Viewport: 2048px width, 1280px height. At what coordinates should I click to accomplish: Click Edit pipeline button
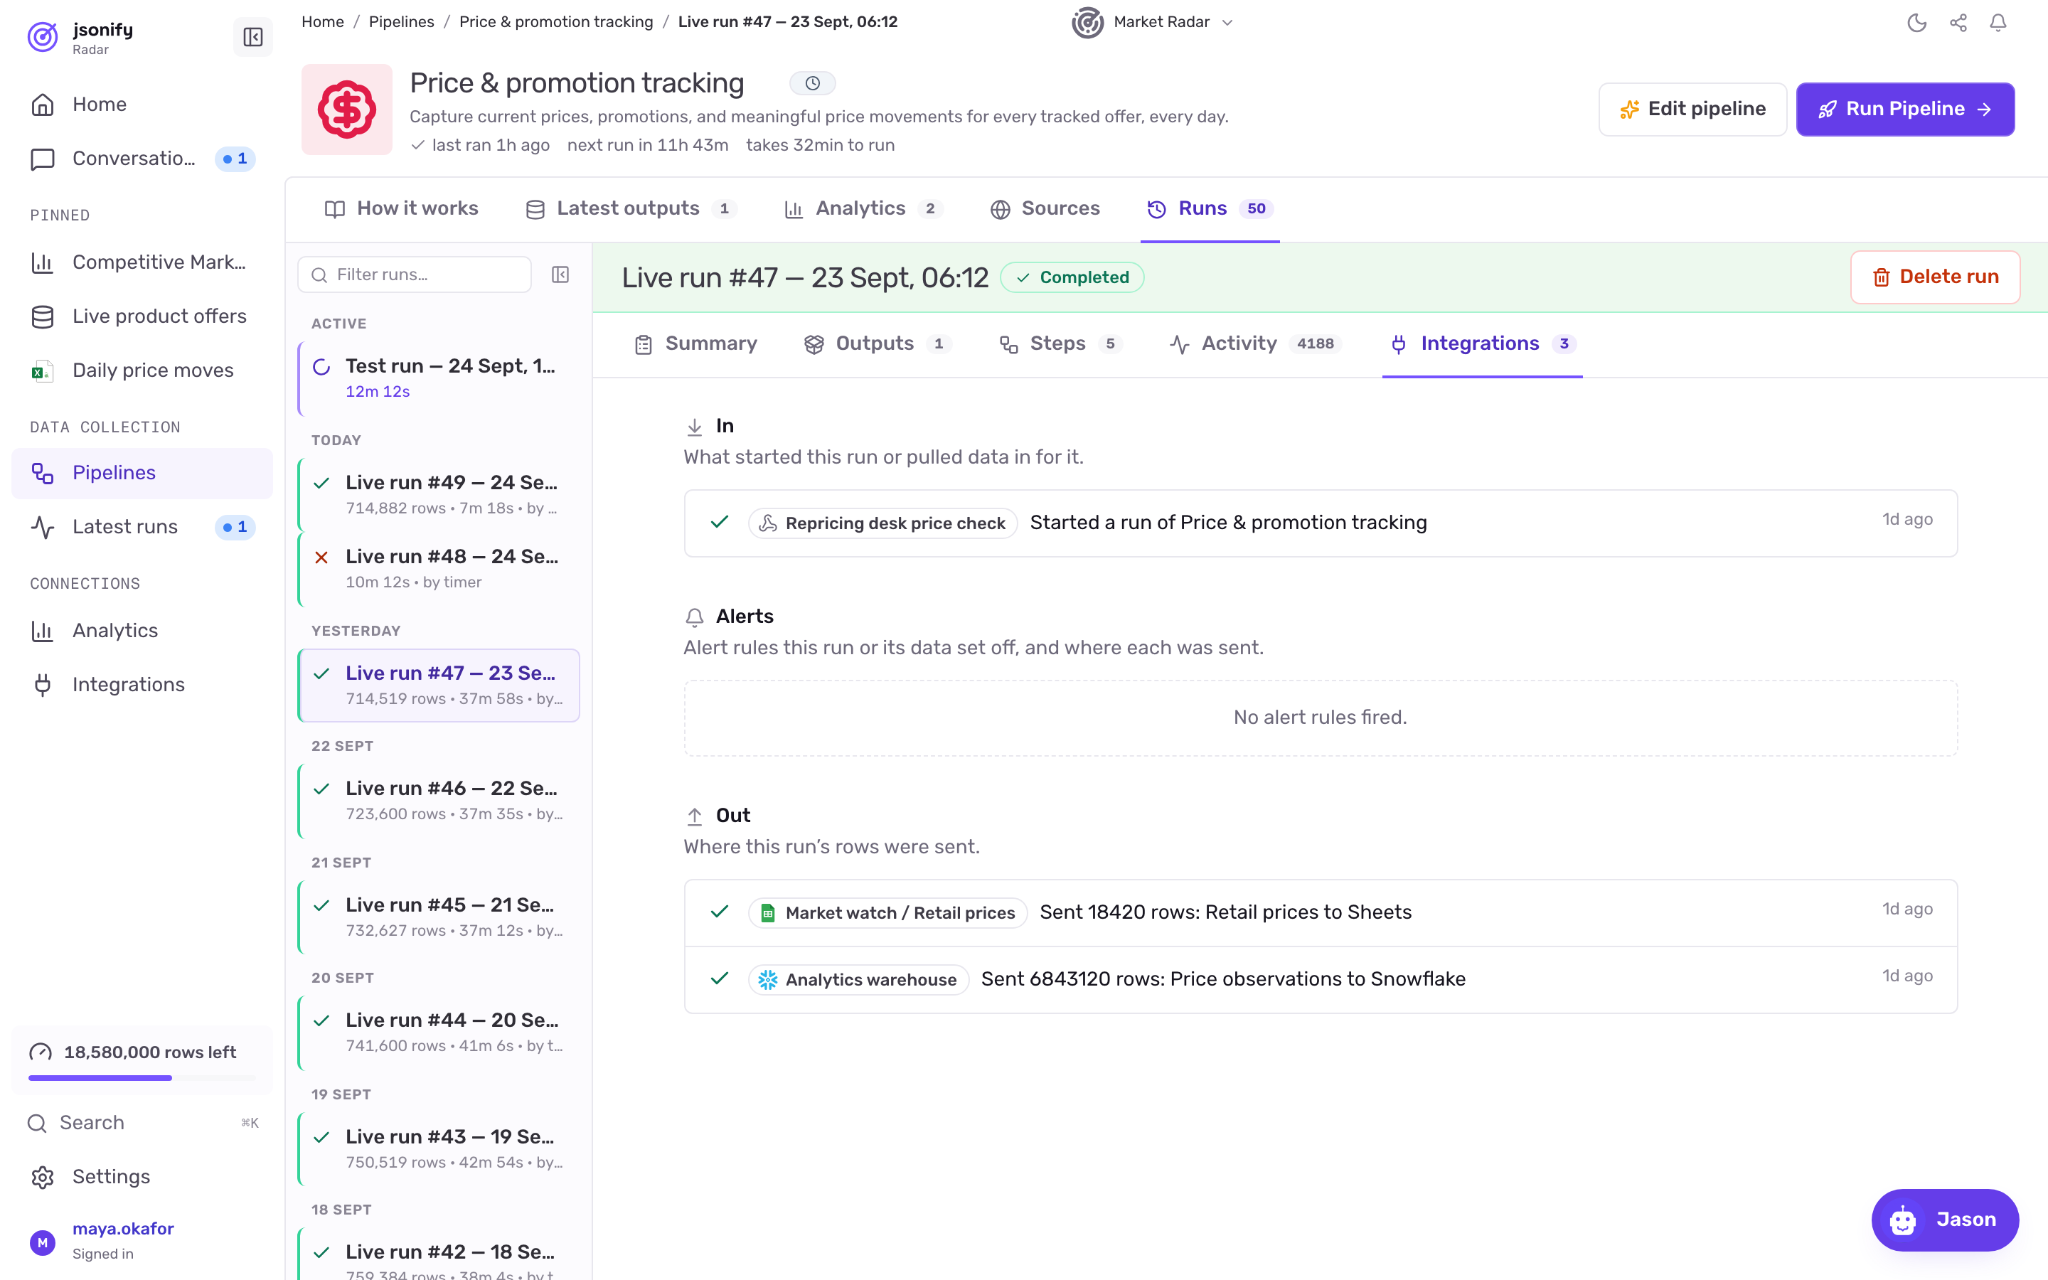[1692, 110]
